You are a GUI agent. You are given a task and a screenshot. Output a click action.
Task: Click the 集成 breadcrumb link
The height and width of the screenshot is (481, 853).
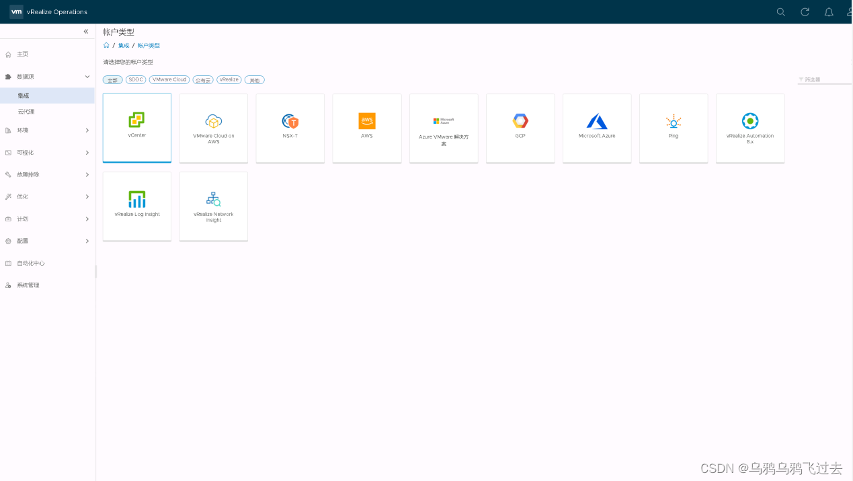pyautogui.click(x=124, y=46)
